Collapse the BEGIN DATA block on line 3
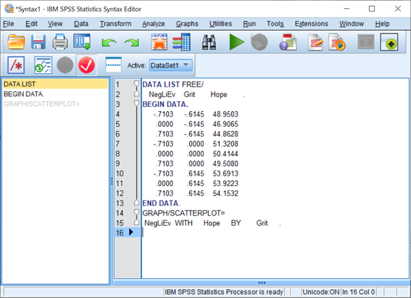This screenshot has width=411, height=298. click(x=137, y=104)
